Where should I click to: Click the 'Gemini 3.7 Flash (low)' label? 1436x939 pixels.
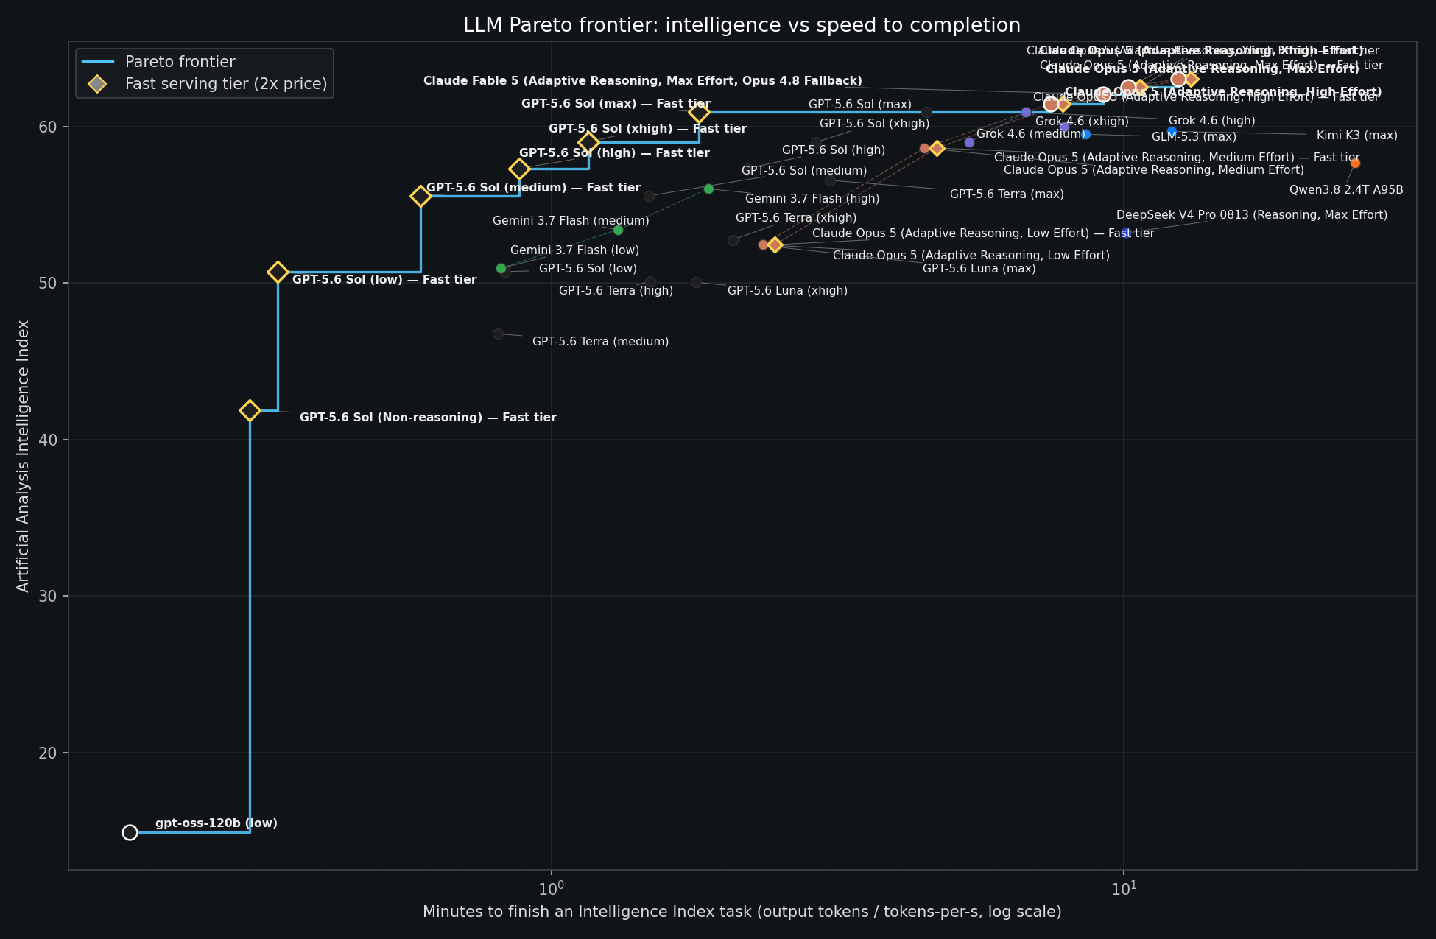coord(574,250)
